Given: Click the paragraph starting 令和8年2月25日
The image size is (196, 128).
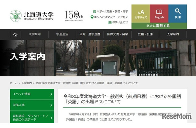Looking at the screenshot, I should 121,117.
